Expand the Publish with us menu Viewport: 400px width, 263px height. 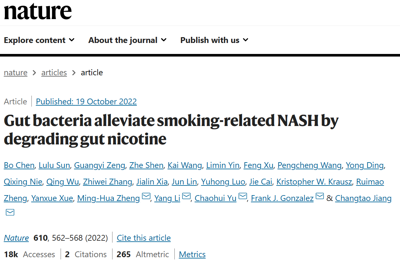click(214, 40)
